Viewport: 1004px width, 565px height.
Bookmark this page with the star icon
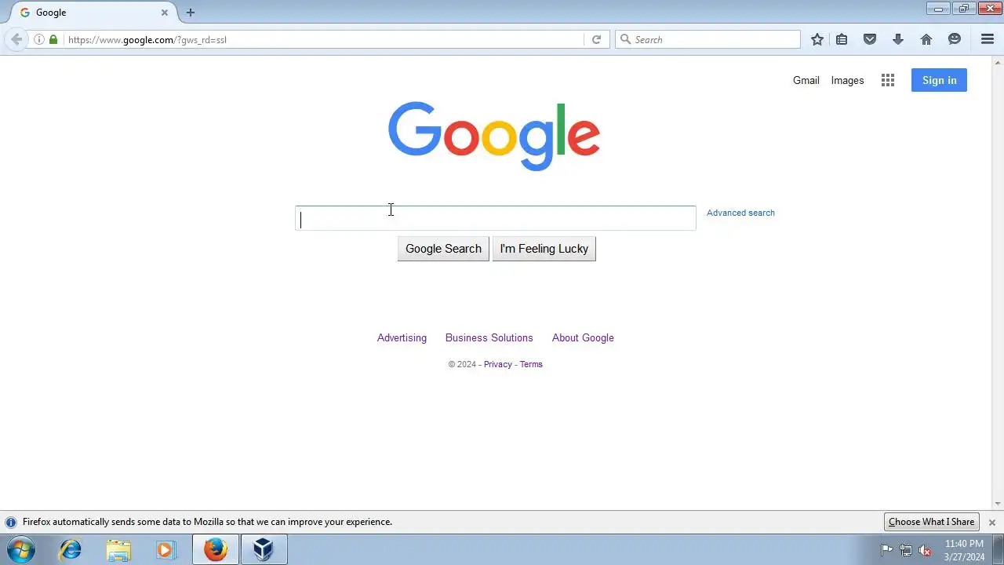817,39
